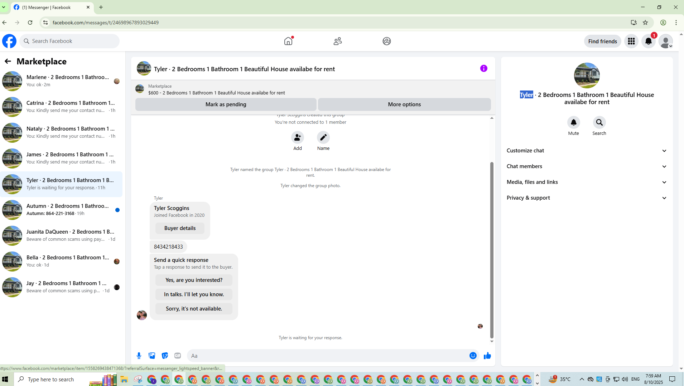Select Messenger Facebook tab
684x386 pixels.
click(52, 7)
